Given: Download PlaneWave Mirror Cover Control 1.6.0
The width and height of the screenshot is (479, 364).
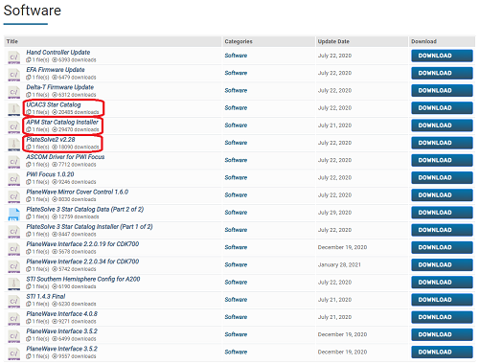Looking at the screenshot, I should click(442, 195).
